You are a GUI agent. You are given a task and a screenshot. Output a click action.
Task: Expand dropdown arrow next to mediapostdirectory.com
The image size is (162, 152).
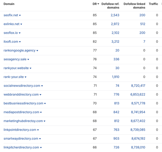[x=41, y=112]
